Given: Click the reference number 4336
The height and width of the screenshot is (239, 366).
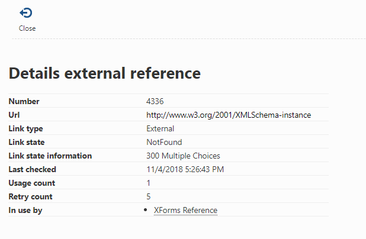Looking at the screenshot, I should click(155, 101).
